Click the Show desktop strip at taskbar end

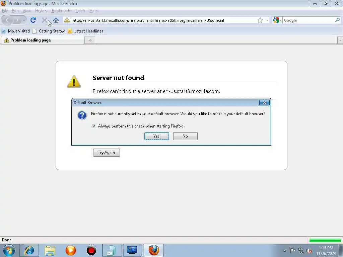pos(341,250)
